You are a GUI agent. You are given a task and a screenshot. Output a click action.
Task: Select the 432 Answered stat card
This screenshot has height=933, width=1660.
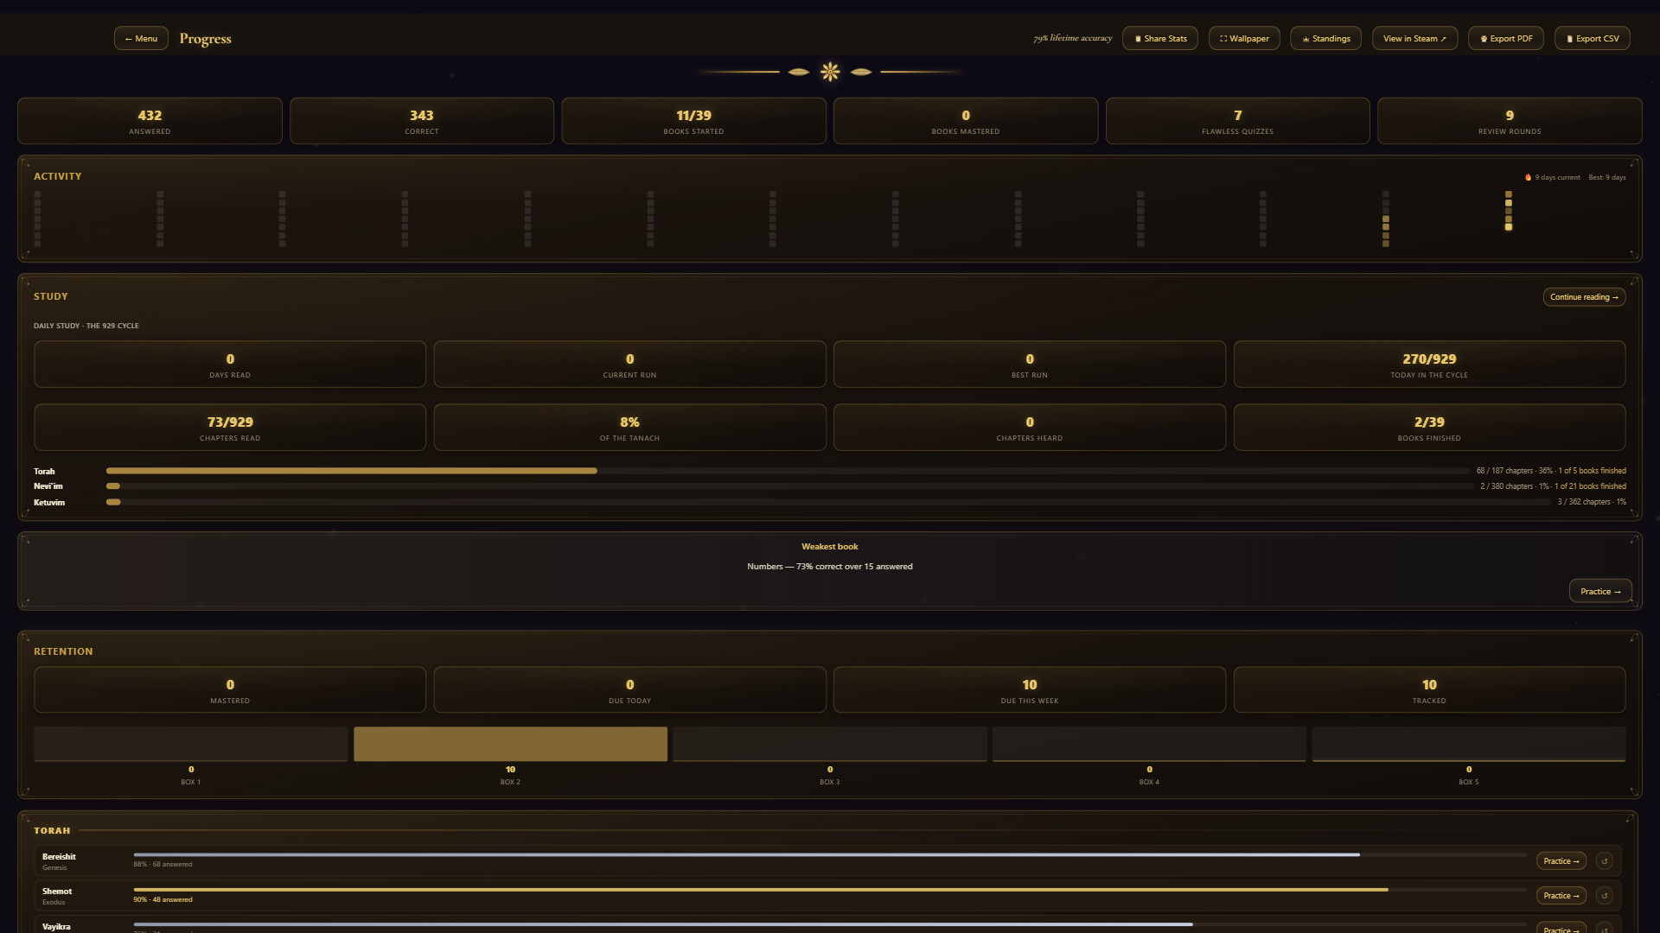pos(150,121)
